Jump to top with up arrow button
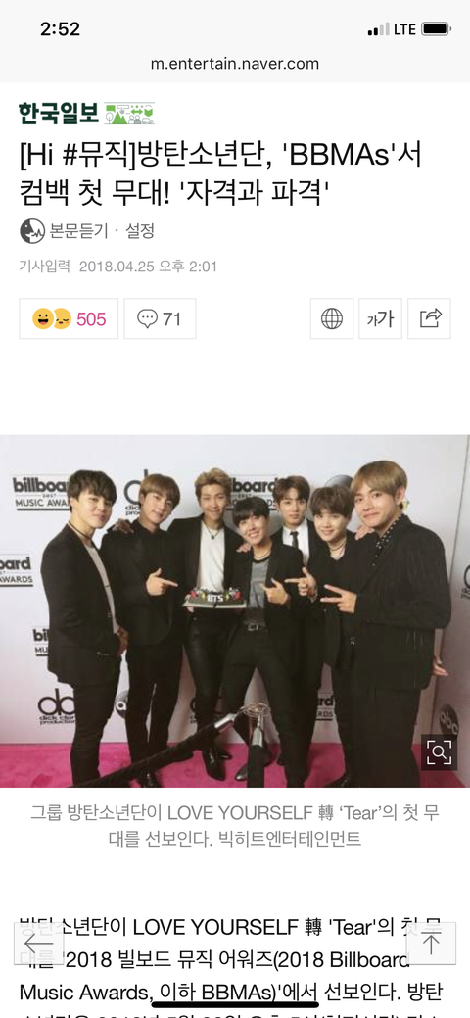This screenshot has width=470, height=1018. point(431,944)
